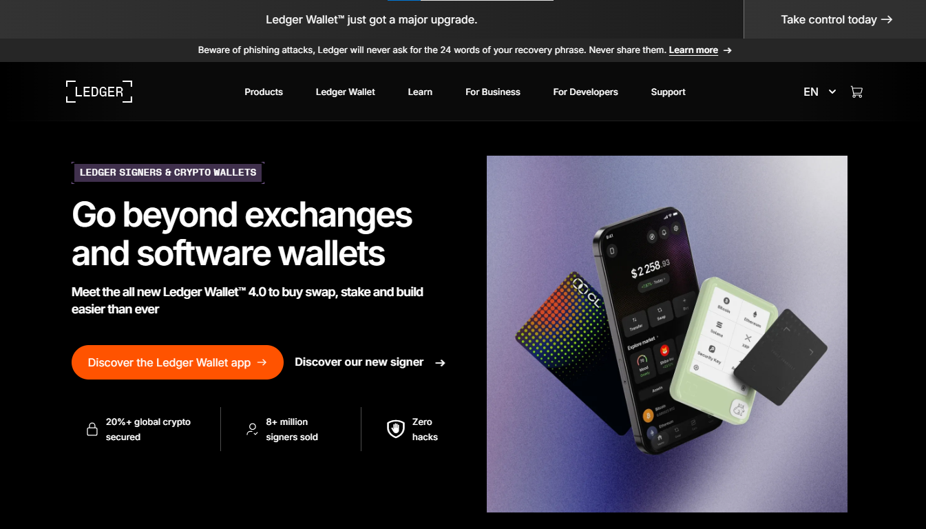The image size is (926, 529).
Task: Open the Learn navigation menu
Action: pyautogui.click(x=420, y=92)
